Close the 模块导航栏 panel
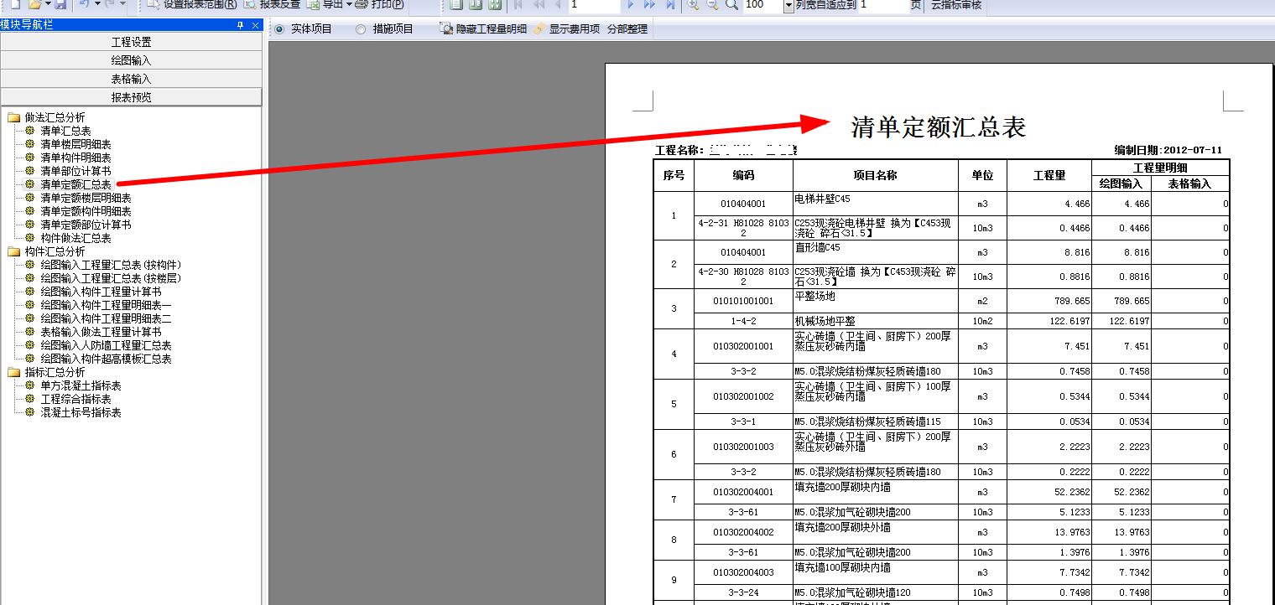 pos(256,25)
